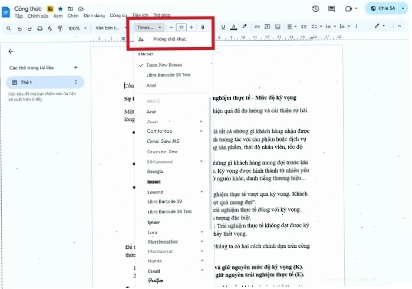
Task: Decrease font size with minus
Action: click(171, 27)
